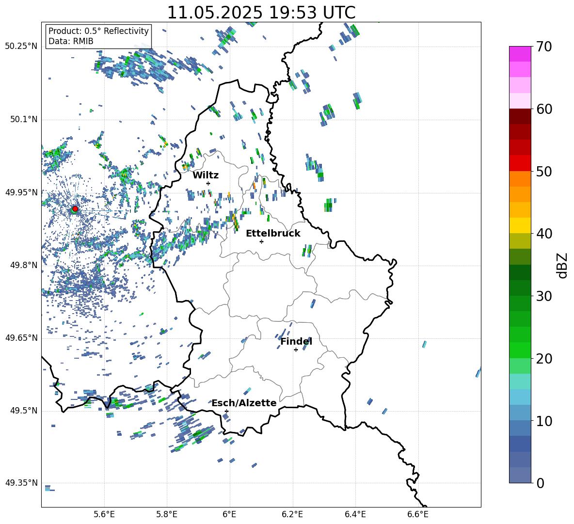Click longitude label 5.8°E
Screen dimensions: 574x524
coord(167,514)
